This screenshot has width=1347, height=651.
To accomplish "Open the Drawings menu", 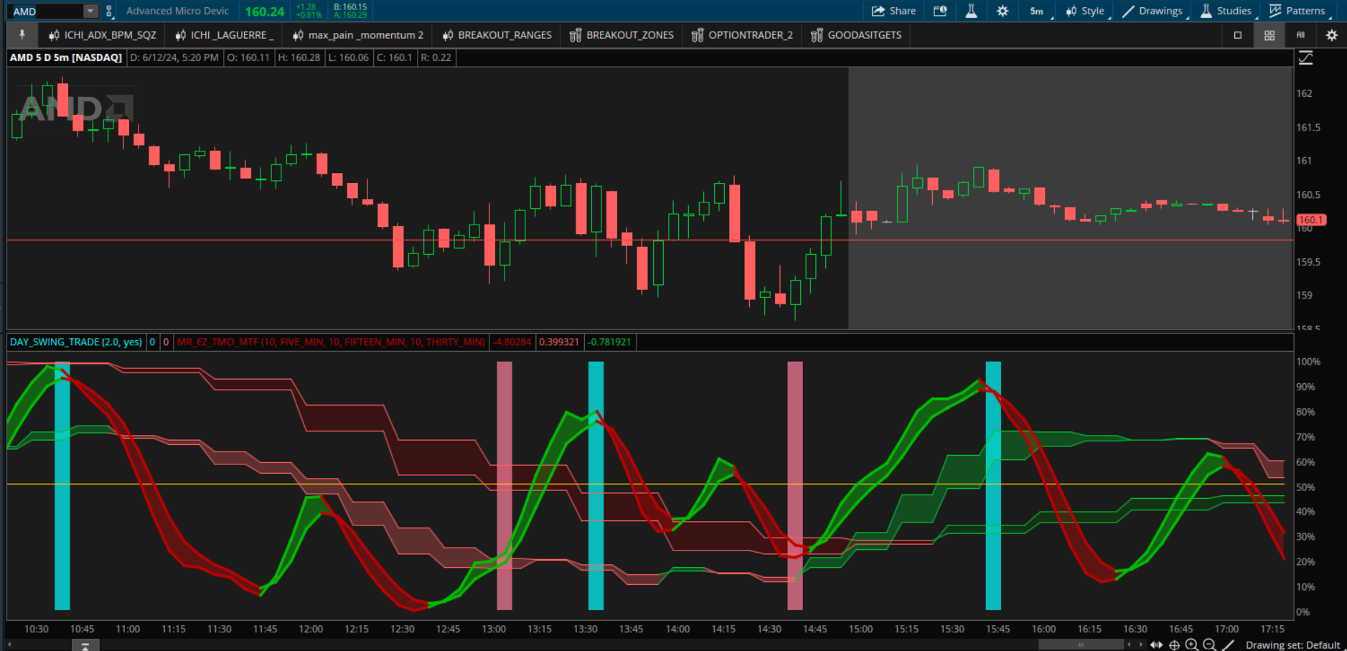I will 1153,11.
